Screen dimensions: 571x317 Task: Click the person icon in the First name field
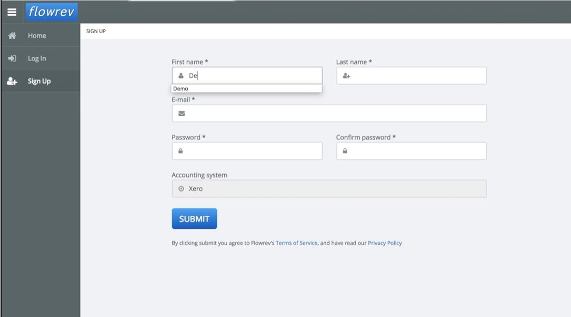tap(181, 75)
